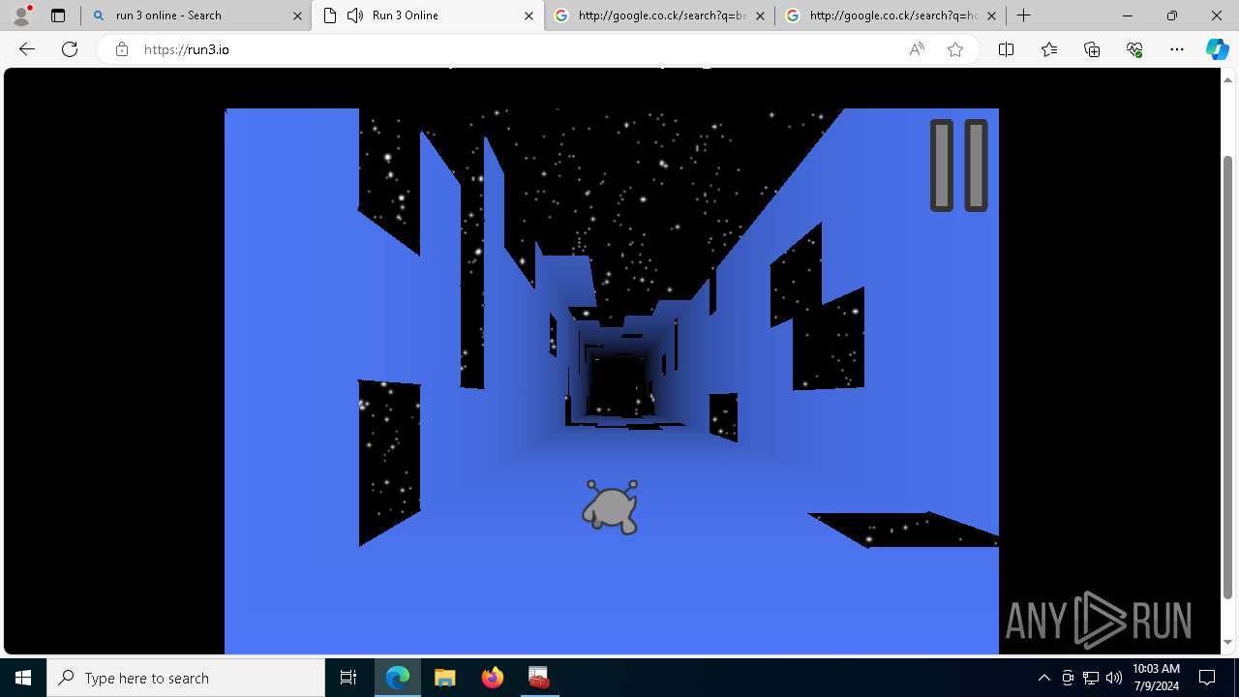Click the Microsoft Edge taskbar icon
The width and height of the screenshot is (1239, 697).
pos(398,678)
